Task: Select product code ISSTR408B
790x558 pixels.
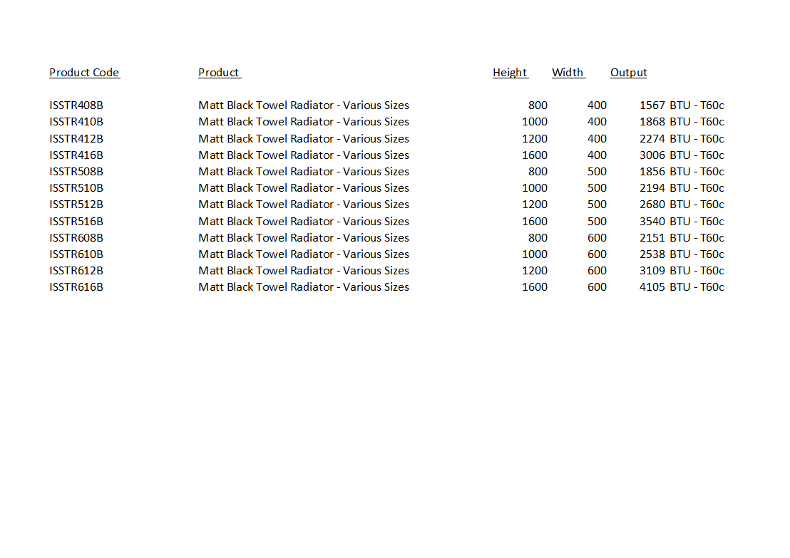Action: tap(76, 105)
